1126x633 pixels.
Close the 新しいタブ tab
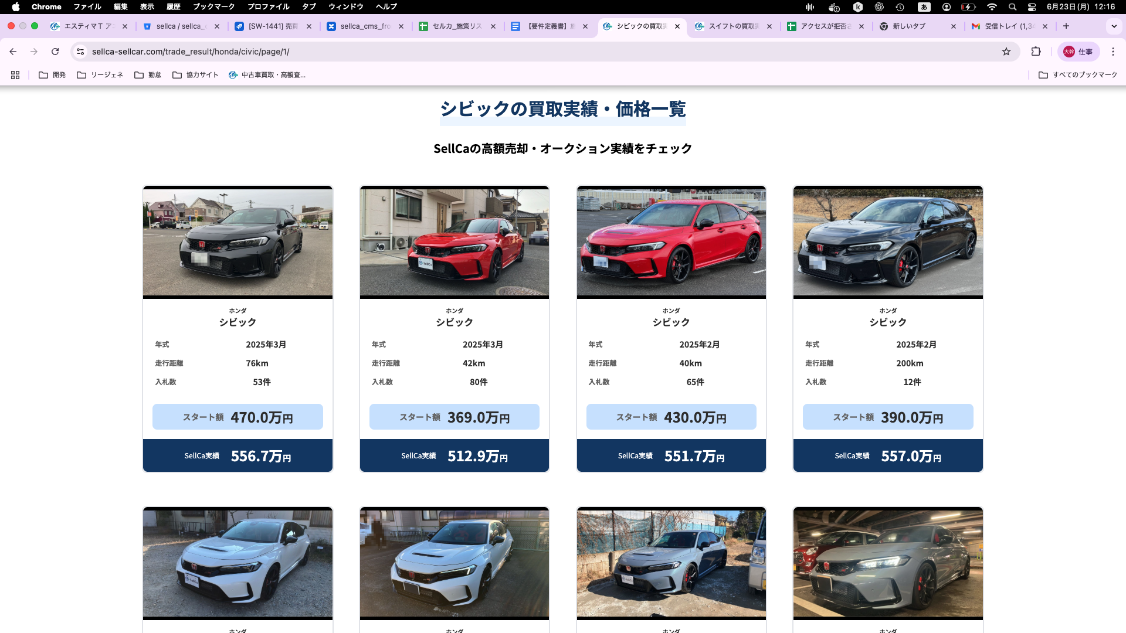(954, 26)
